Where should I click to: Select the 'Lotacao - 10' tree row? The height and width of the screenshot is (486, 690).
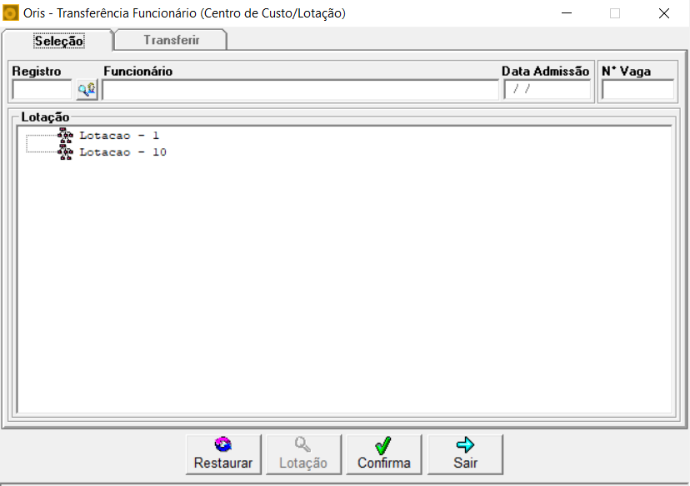pyautogui.click(x=122, y=152)
